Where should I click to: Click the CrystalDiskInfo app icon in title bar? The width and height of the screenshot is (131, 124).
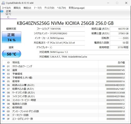point(3,3)
